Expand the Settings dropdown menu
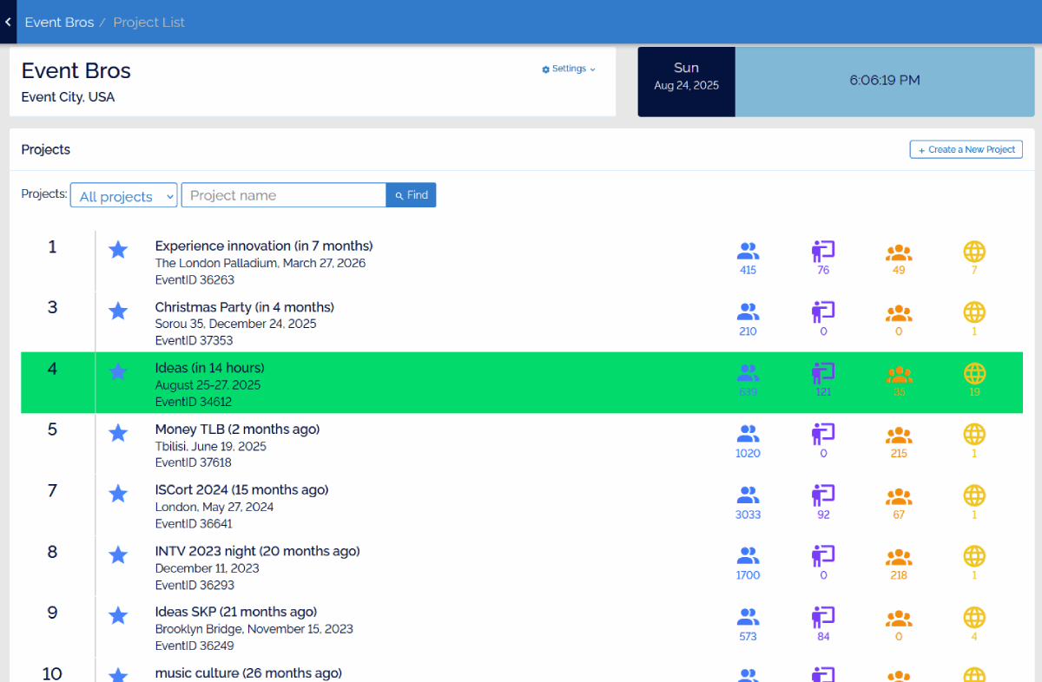1042x682 pixels. 569,69
